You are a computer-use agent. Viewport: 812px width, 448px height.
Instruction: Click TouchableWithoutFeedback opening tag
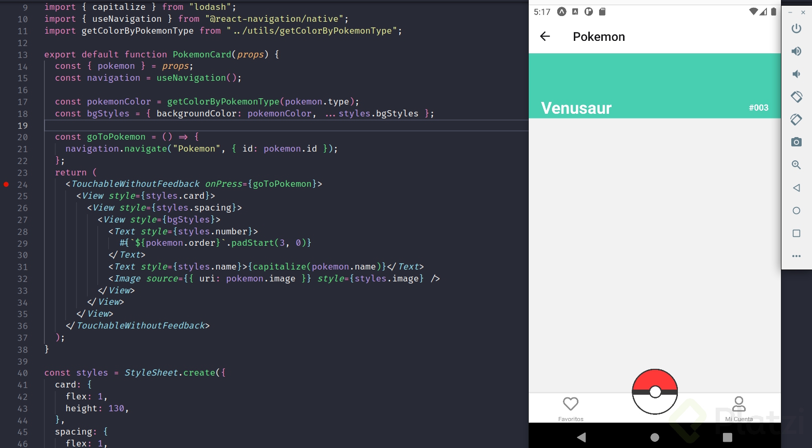pos(135,184)
